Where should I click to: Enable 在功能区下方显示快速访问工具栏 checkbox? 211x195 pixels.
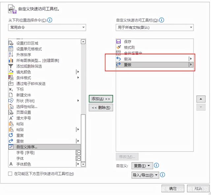10,174
